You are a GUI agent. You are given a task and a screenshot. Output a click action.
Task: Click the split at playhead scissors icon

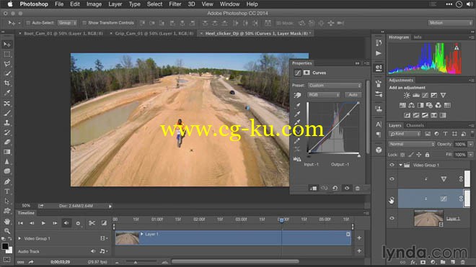click(x=92, y=223)
